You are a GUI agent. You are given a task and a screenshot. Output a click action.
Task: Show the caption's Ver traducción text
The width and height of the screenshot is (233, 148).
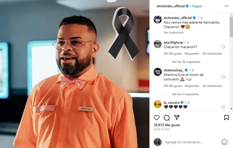pyautogui.click(x=173, y=32)
